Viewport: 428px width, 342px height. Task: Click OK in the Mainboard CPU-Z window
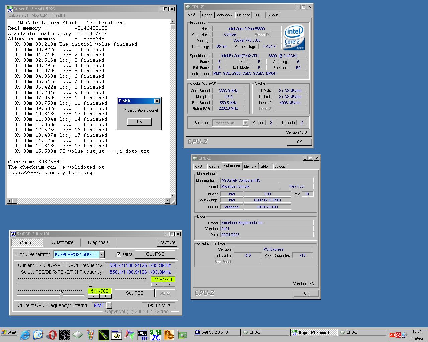tap(306, 293)
